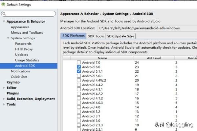Click the Android Studio logo in title bar
This screenshot has height=131, width=197.
pyautogui.click(x=3, y=5)
